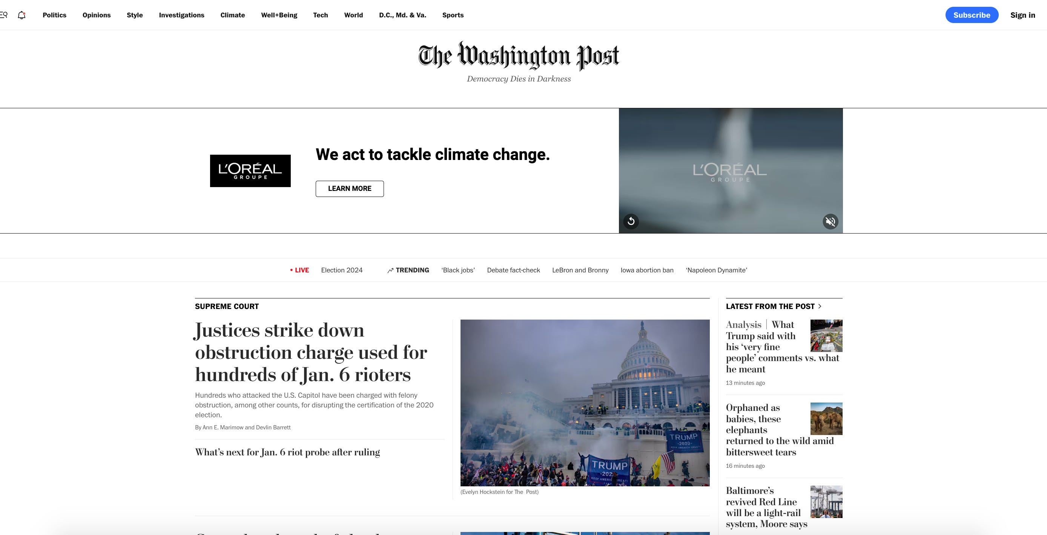Open the Capitol riot photo
This screenshot has height=535, width=1047.
[x=585, y=403]
